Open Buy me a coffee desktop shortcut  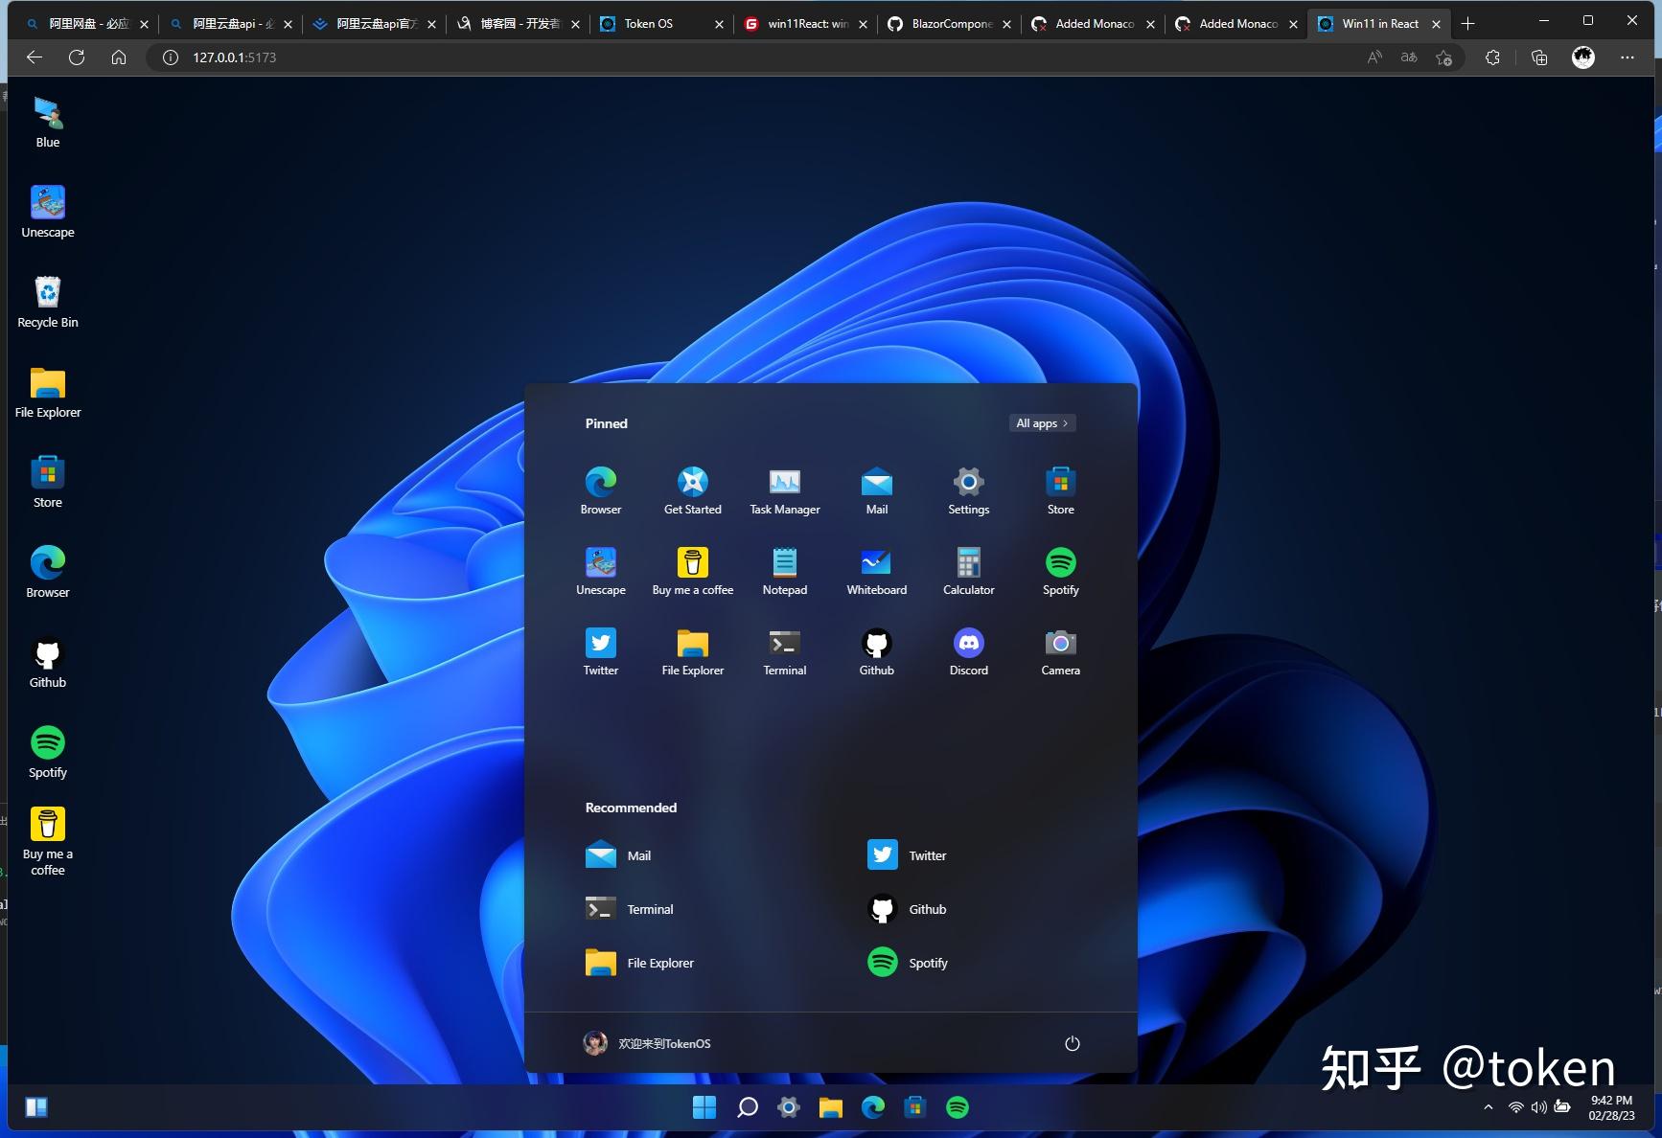(x=48, y=842)
